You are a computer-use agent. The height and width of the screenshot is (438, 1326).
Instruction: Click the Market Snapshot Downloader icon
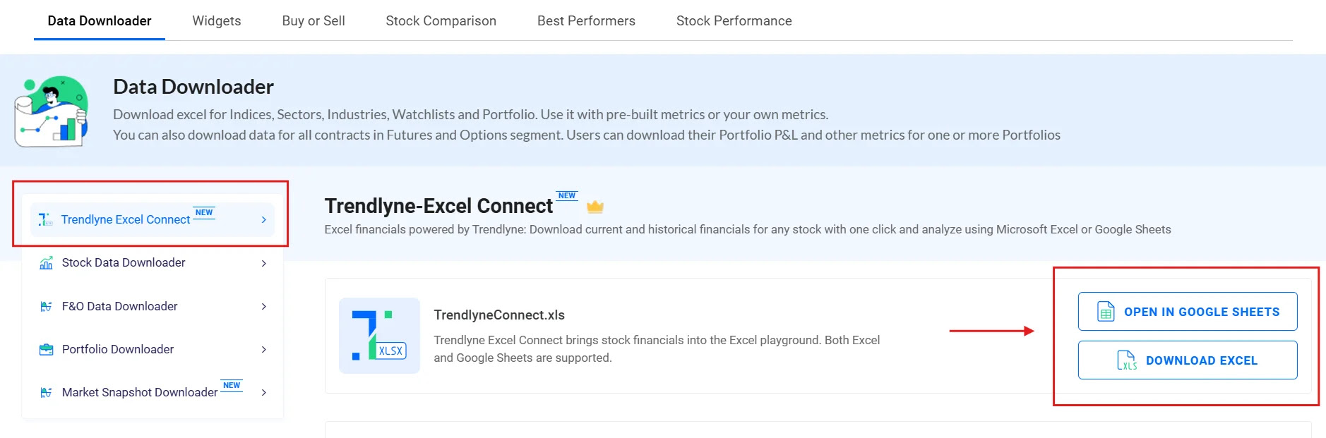46,392
